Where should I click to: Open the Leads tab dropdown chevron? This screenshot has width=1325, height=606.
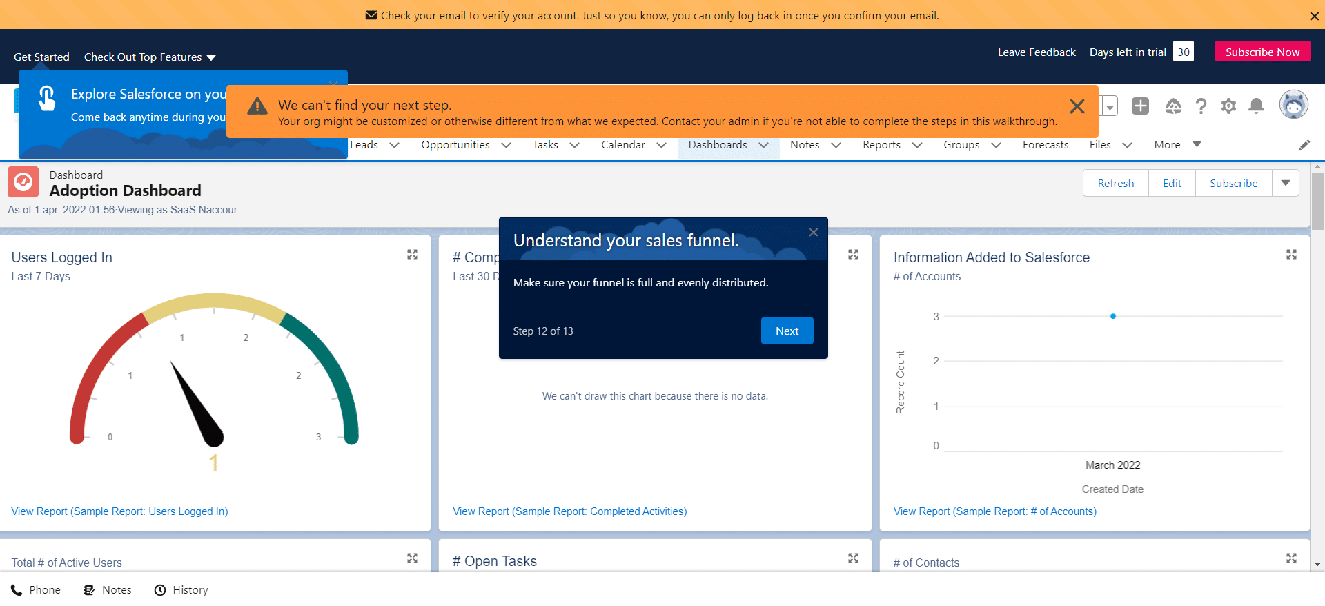(395, 145)
